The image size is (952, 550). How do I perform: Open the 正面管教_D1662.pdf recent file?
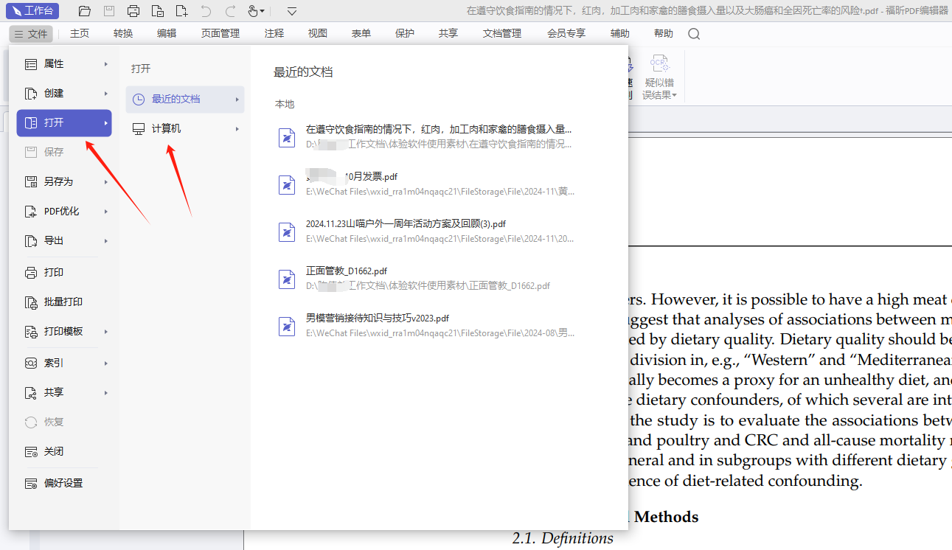pyautogui.click(x=346, y=271)
